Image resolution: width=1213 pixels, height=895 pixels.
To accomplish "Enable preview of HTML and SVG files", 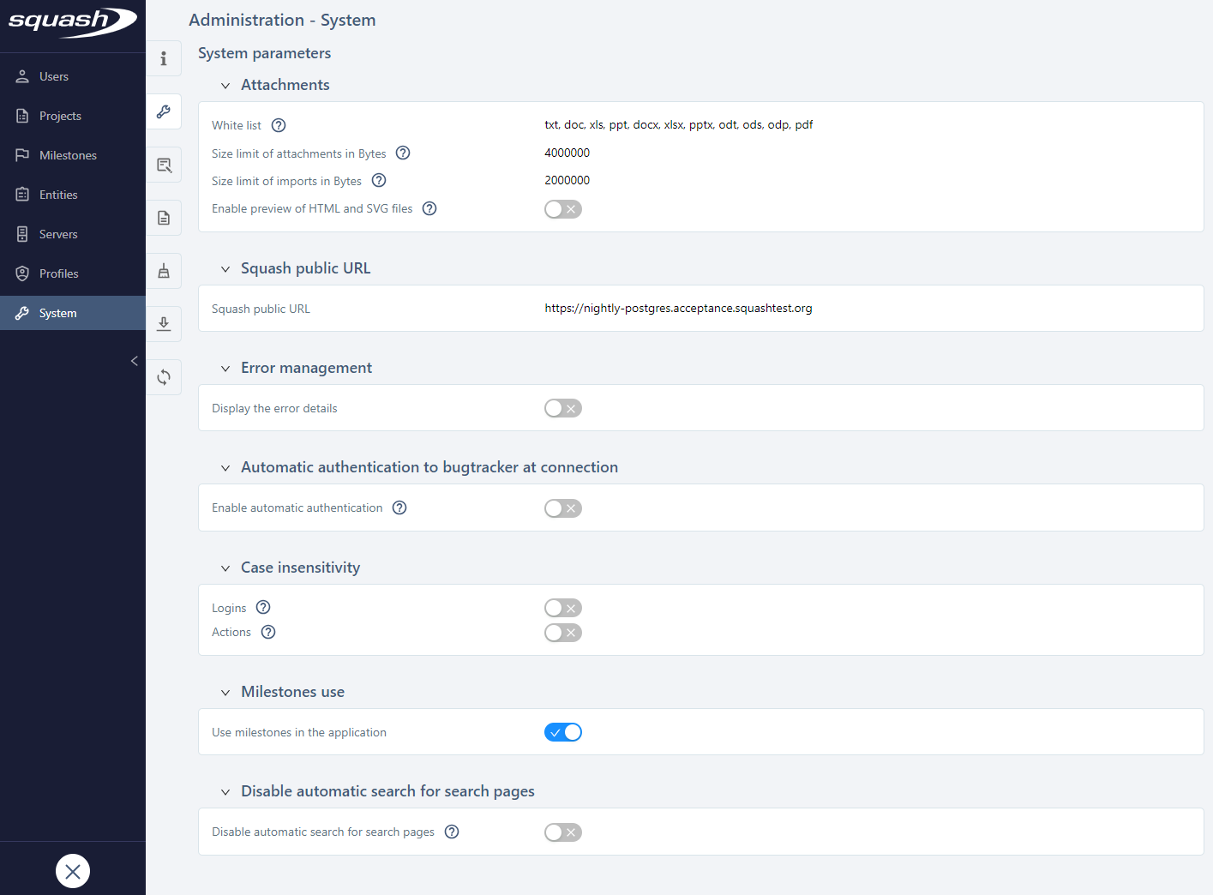I will [562, 208].
